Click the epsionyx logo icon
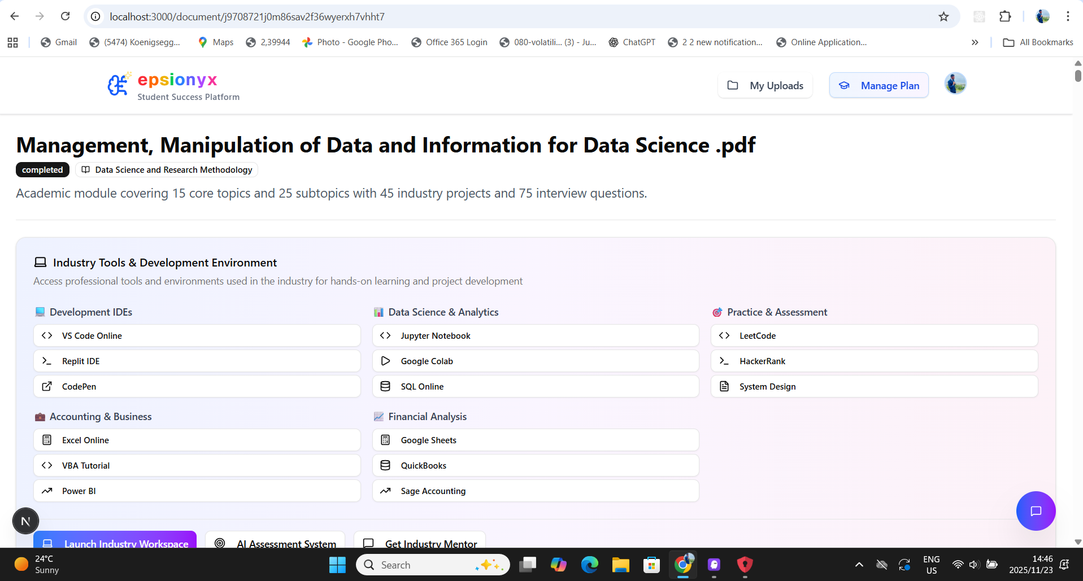This screenshot has height=581, width=1083. click(x=119, y=85)
